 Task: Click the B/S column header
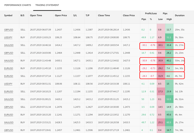pos(22,15)
